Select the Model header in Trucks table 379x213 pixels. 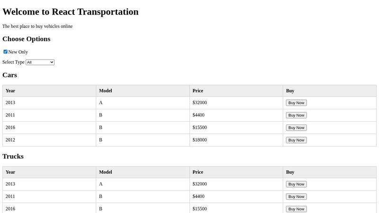[105, 172]
